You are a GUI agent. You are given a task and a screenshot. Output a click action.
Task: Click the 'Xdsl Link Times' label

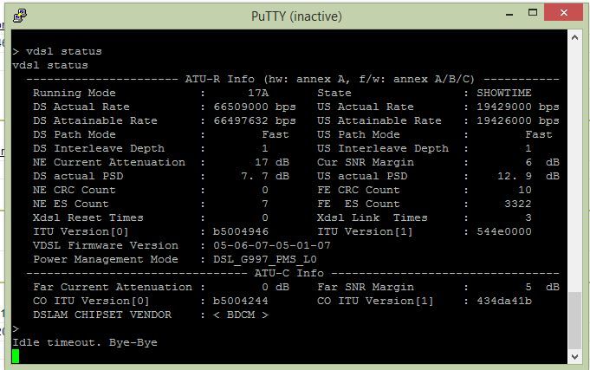point(373,218)
